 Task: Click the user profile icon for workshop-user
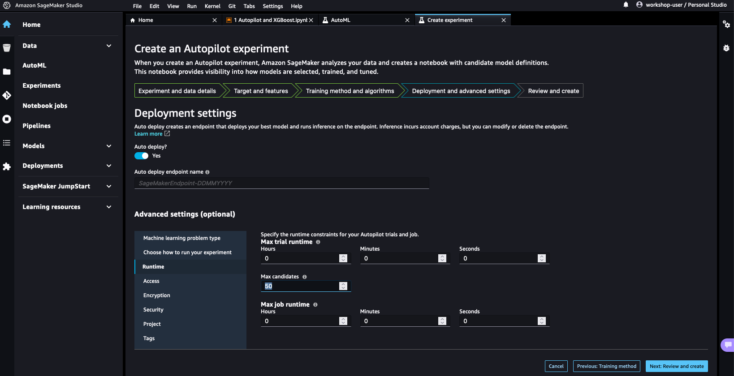(x=639, y=5)
